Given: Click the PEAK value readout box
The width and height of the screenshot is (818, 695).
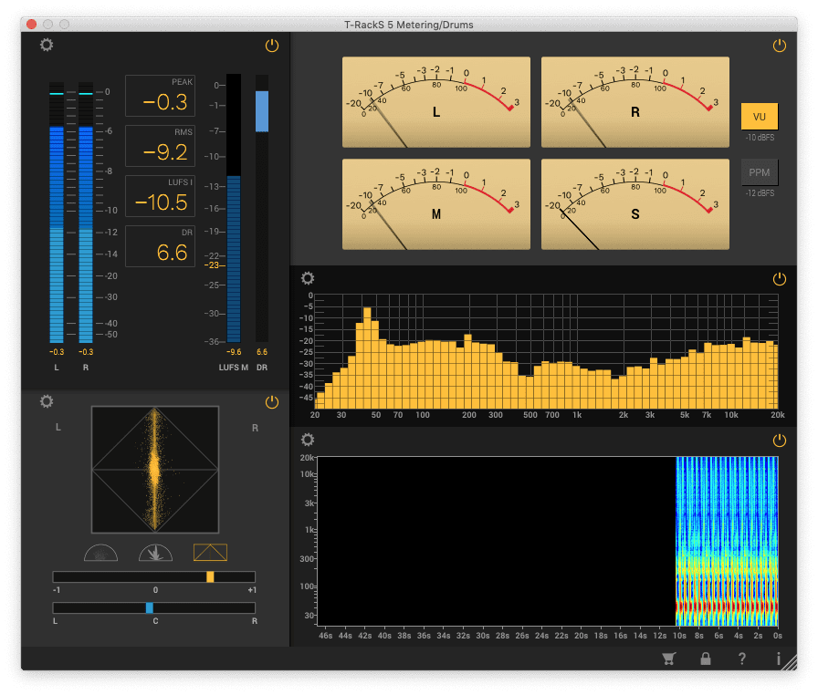Looking at the screenshot, I should [160, 96].
